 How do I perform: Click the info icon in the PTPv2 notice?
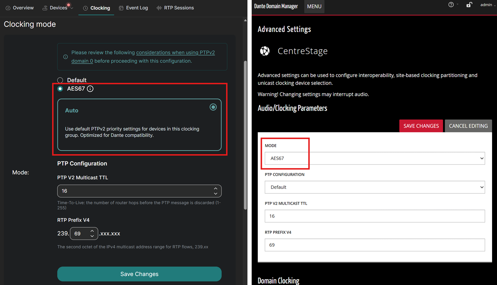pyautogui.click(x=66, y=57)
